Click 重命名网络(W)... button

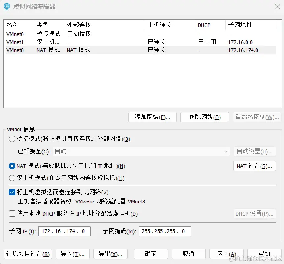point(257,117)
